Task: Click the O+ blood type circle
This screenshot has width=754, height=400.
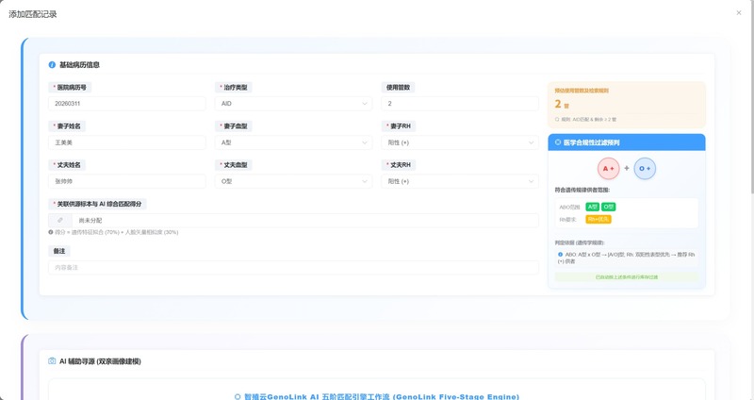Action: (x=645, y=169)
